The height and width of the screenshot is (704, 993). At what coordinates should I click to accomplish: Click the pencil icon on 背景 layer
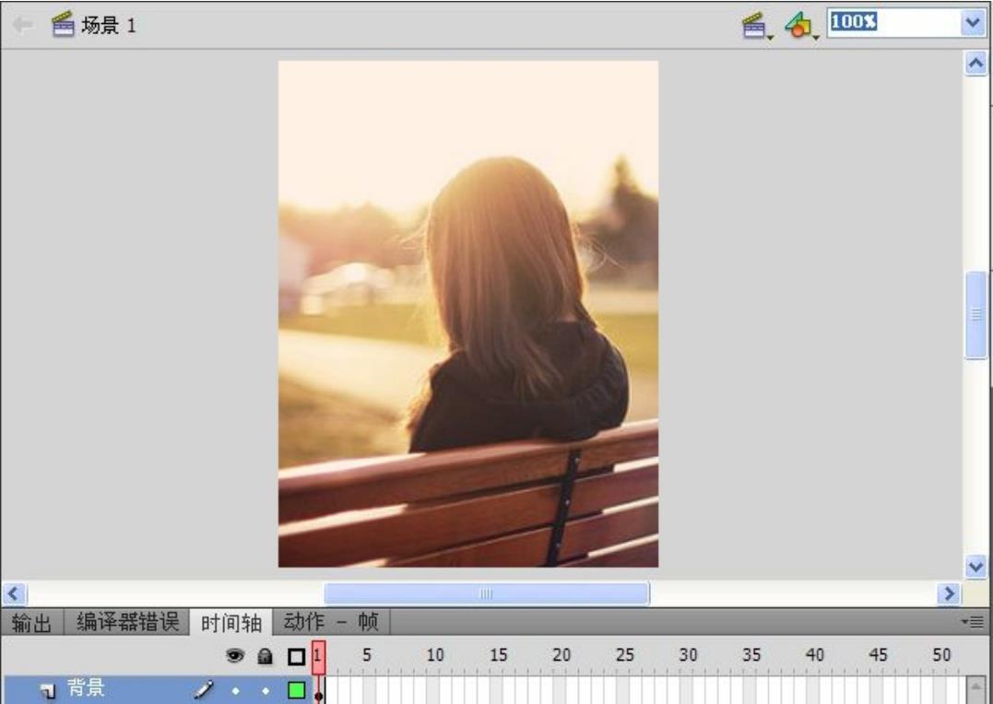[202, 688]
